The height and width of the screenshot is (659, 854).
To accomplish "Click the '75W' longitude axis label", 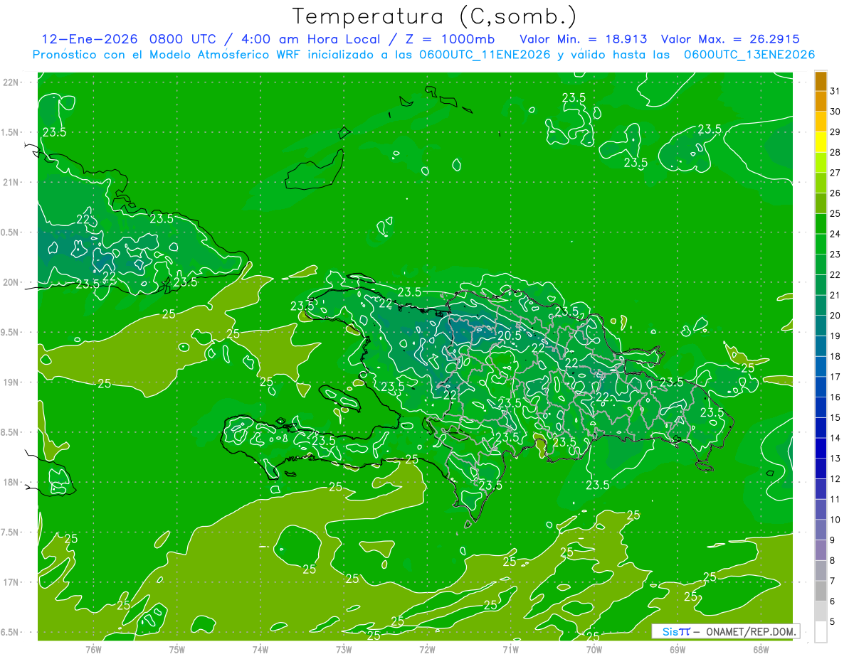I will (x=177, y=650).
